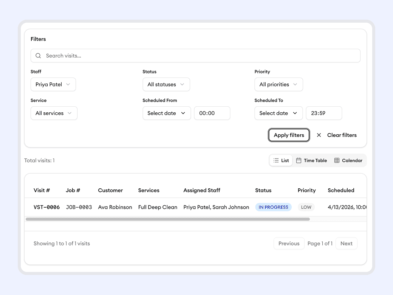Click the Calendar grid icon
Viewport: 393px width, 295px height.
[x=337, y=160]
